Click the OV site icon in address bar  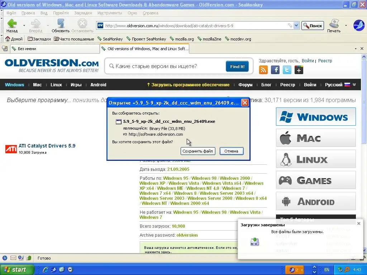[x=100, y=25]
